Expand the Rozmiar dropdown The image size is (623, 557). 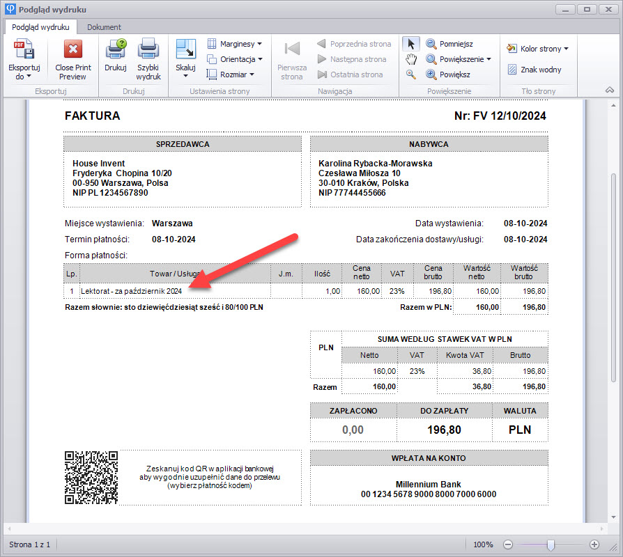[231, 74]
